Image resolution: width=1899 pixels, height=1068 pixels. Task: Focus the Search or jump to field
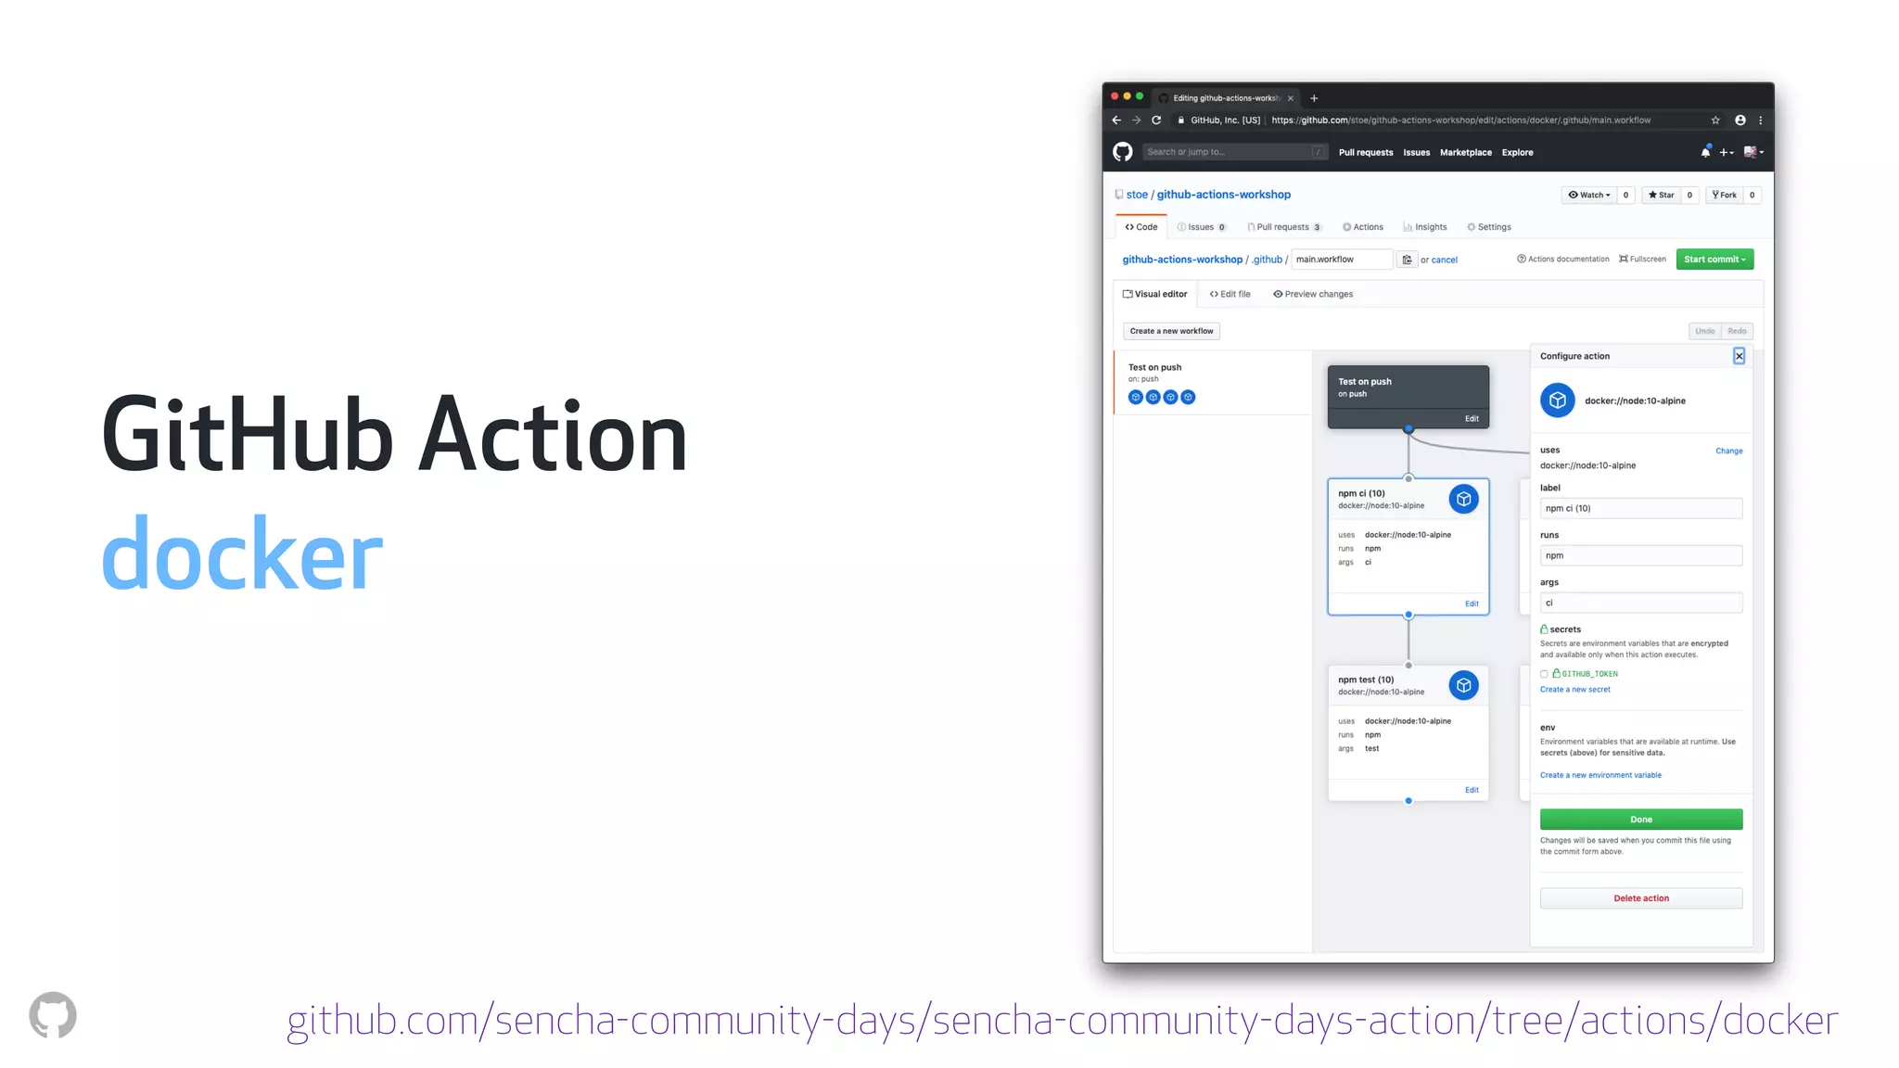(x=1234, y=152)
